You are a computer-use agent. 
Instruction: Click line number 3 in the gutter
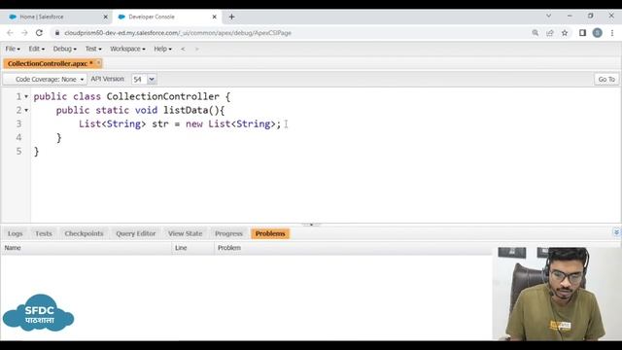pyautogui.click(x=18, y=124)
